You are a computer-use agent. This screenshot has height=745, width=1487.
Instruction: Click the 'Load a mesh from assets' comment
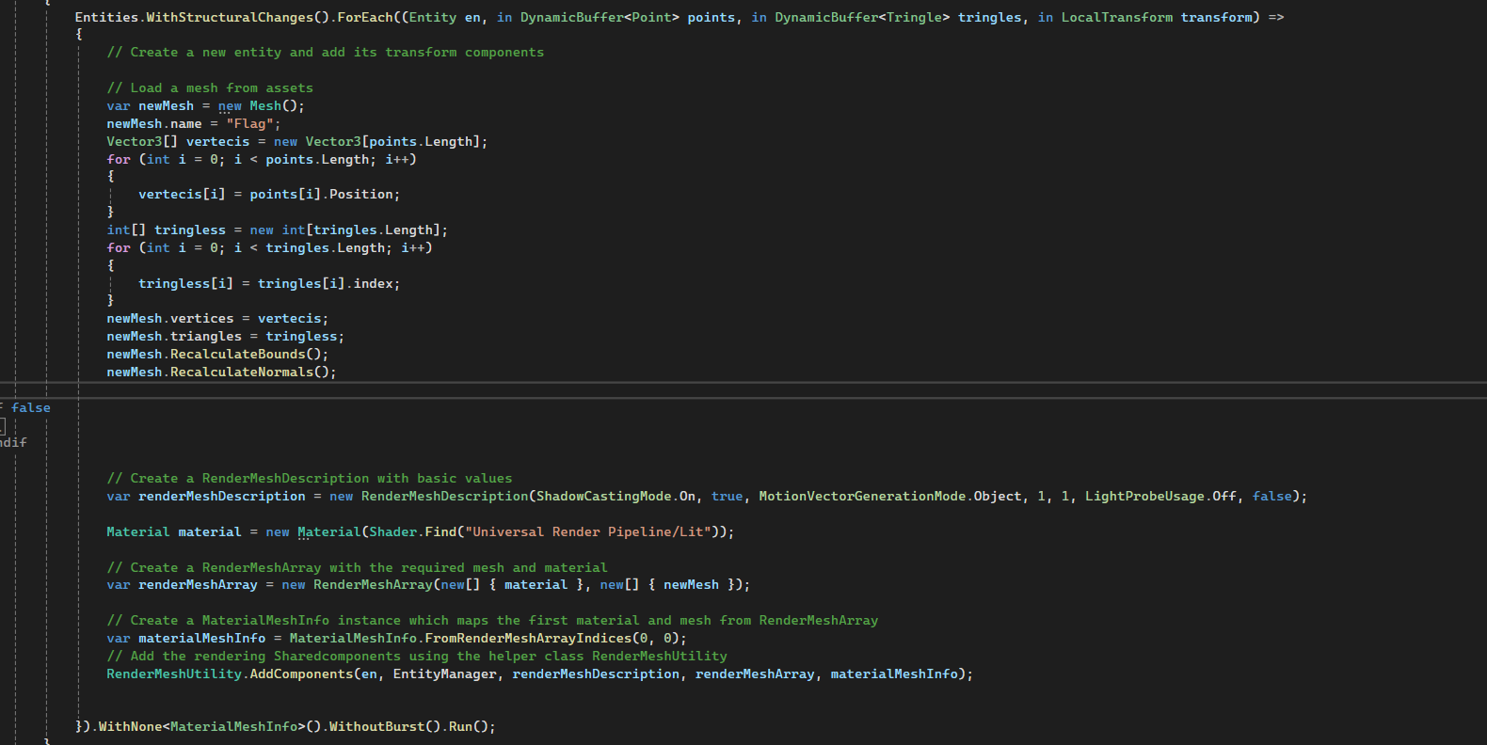(210, 88)
